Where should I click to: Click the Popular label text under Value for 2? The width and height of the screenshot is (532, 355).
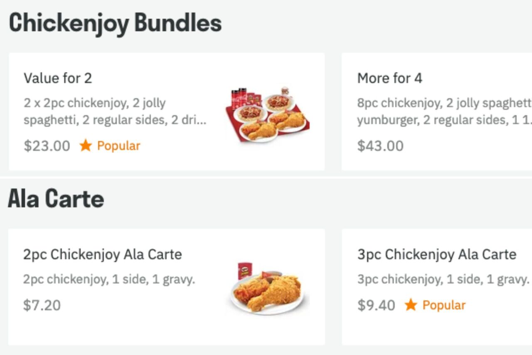[118, 145]
